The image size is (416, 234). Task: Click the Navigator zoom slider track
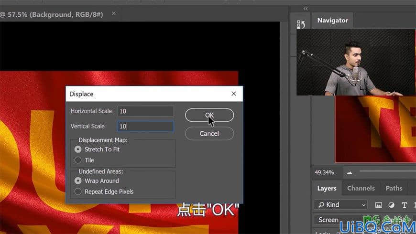click(x=388, y=171)
